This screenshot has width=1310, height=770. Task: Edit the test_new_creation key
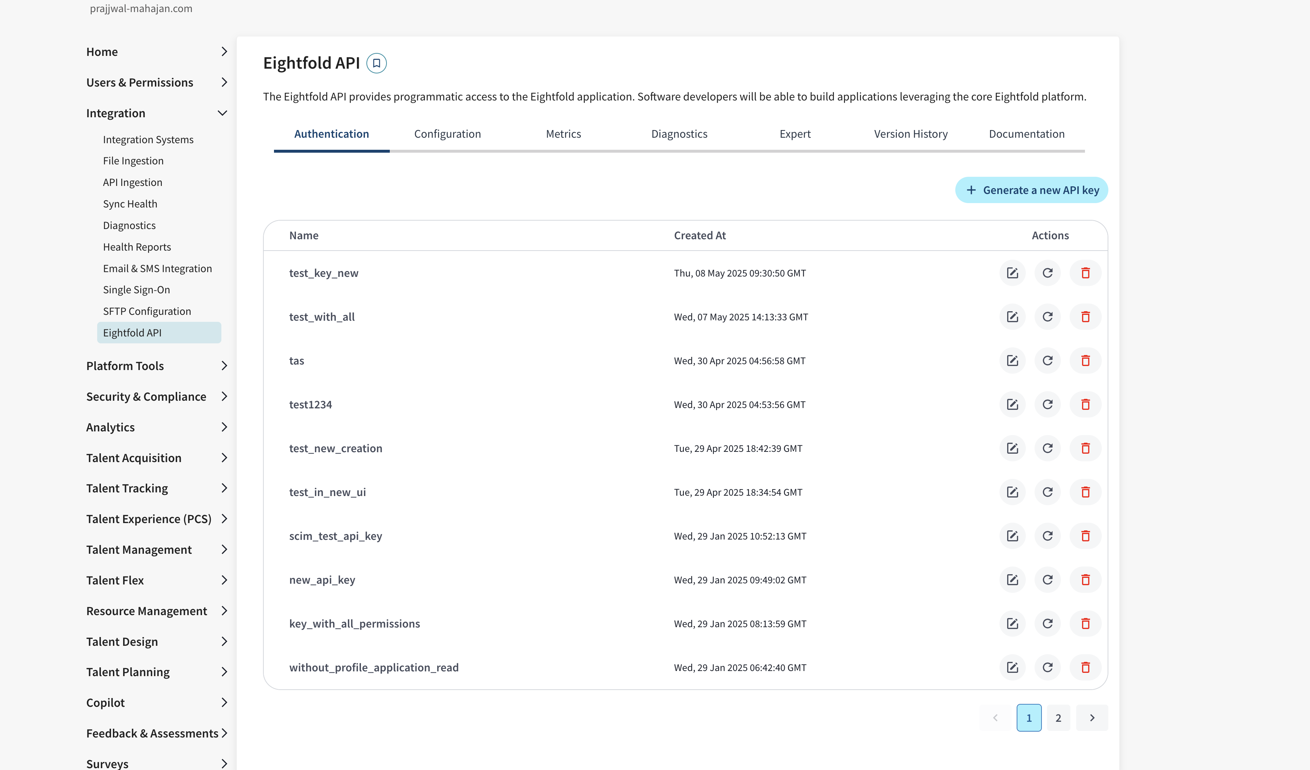point(1012,448)
